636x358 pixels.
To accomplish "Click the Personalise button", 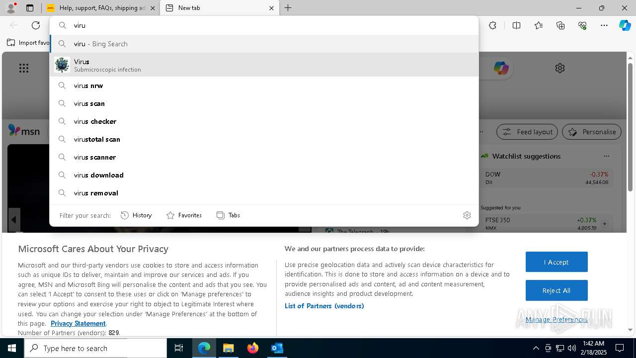I will tap(592, 132).
